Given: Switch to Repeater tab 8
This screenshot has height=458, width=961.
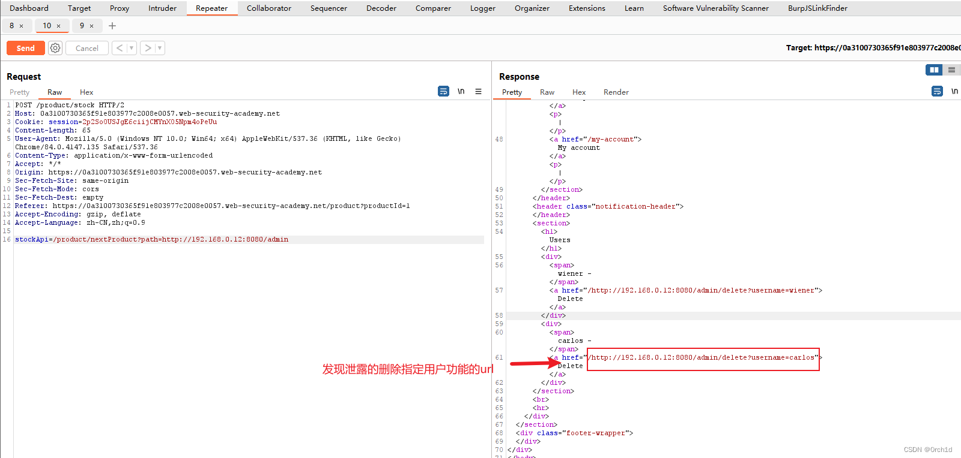Looking at the screenshot, I should 11,26.
